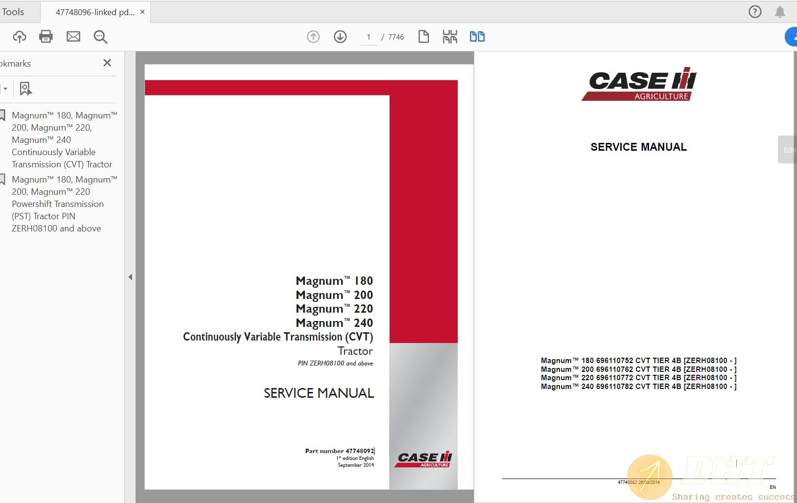Viewport: 797px width, 503px height.
Task: Click the page number input field
Action: pyautogui.click(x=369, y=37)
